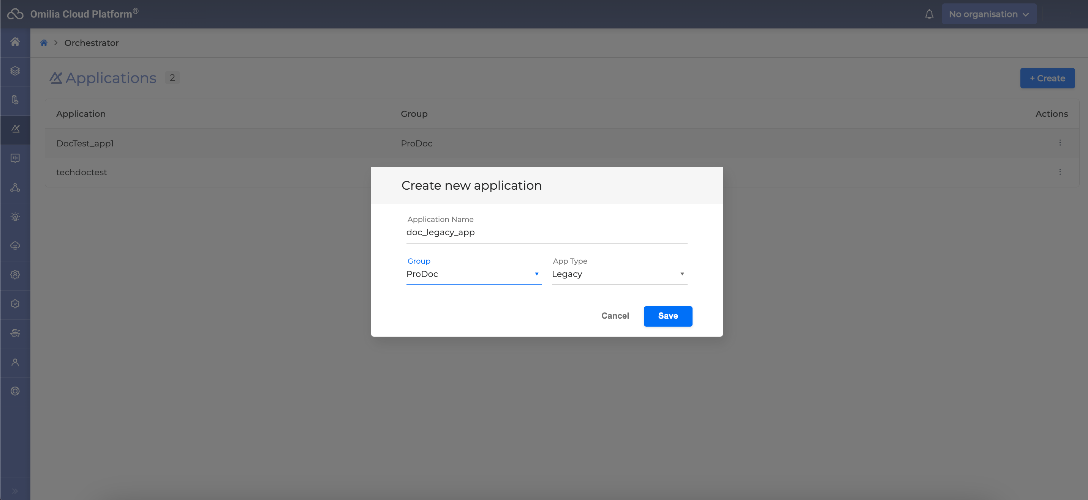The image size is (1088, 500).
Task: Click the breadcrumb home icon
Action: tap(44, 43)
